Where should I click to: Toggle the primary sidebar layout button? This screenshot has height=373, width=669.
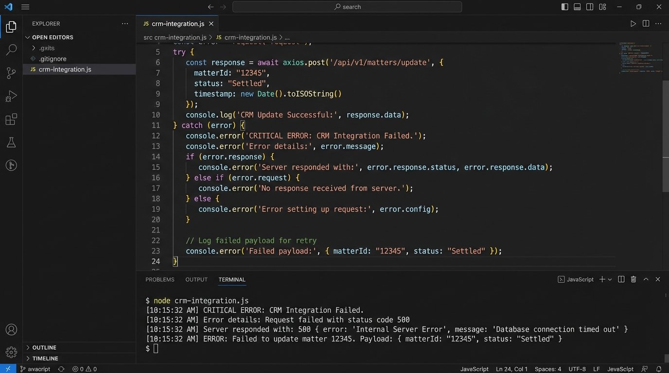pyautogui.click(x=564, y=7)
